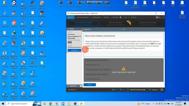Click the warning triangle icon
Viewport: 189px width, 106px height.
123,69
